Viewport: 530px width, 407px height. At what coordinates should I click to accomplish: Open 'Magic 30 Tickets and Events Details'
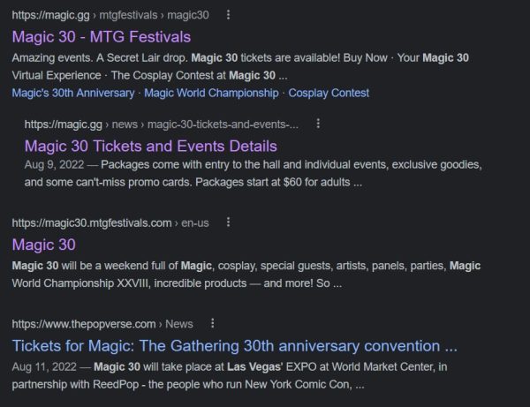point(151,146)
